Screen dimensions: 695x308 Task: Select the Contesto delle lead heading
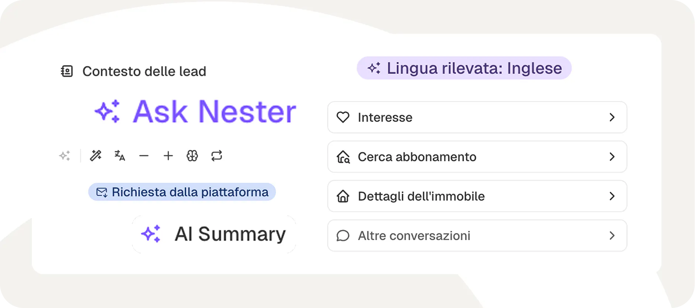(144, 71)
